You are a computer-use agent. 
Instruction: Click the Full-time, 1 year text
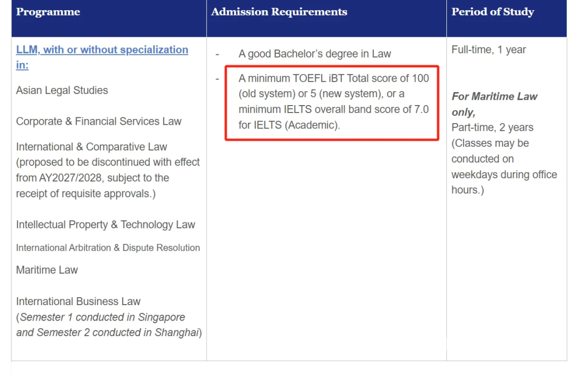489,50
